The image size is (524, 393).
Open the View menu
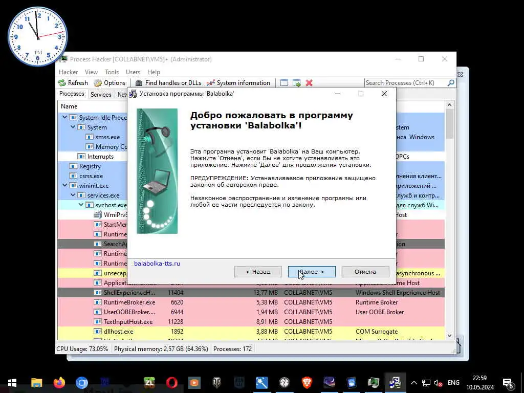[91, 72]
